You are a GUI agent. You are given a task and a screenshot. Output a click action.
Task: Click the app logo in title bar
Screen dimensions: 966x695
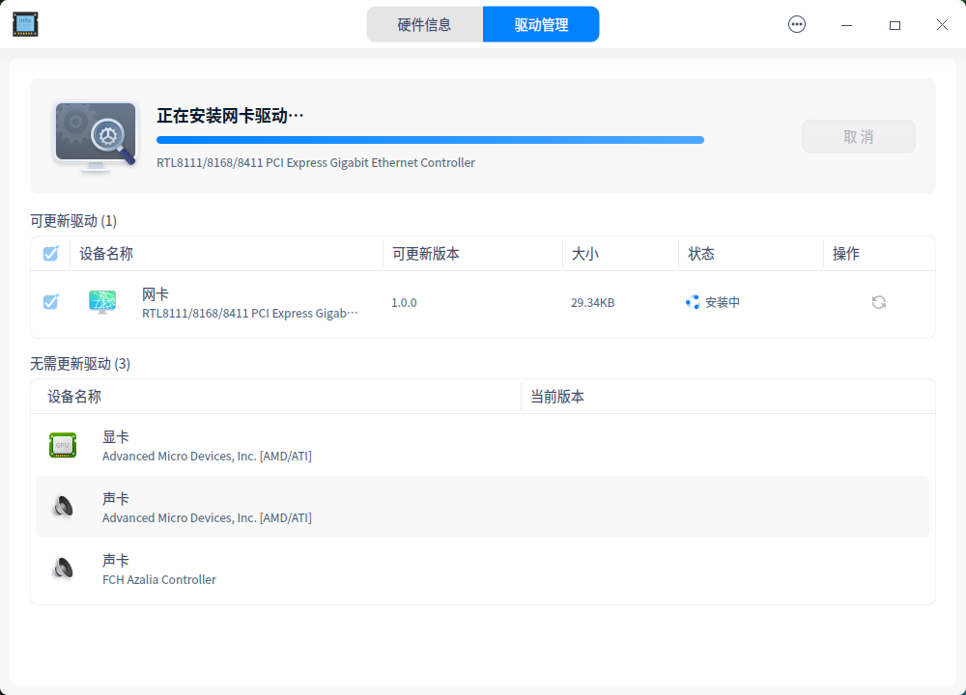coord(25,24)
